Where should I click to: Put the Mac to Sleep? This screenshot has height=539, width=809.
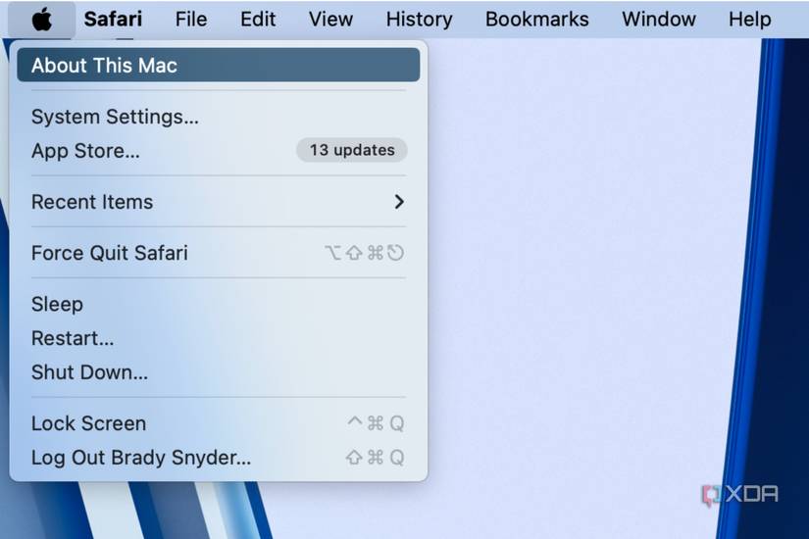tap(219, 304)
